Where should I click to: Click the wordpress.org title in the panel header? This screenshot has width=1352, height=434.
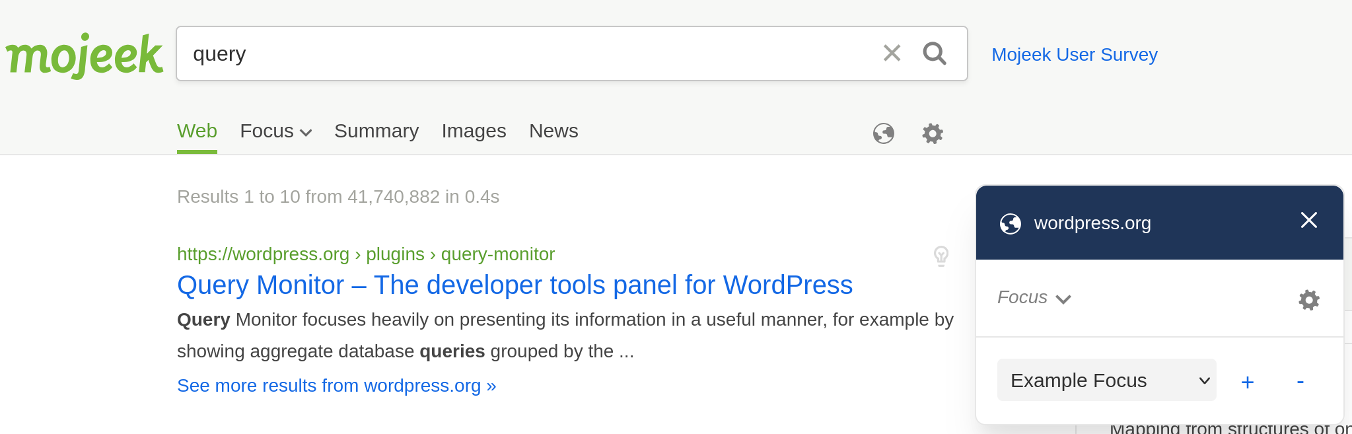tap(1092, 223)
